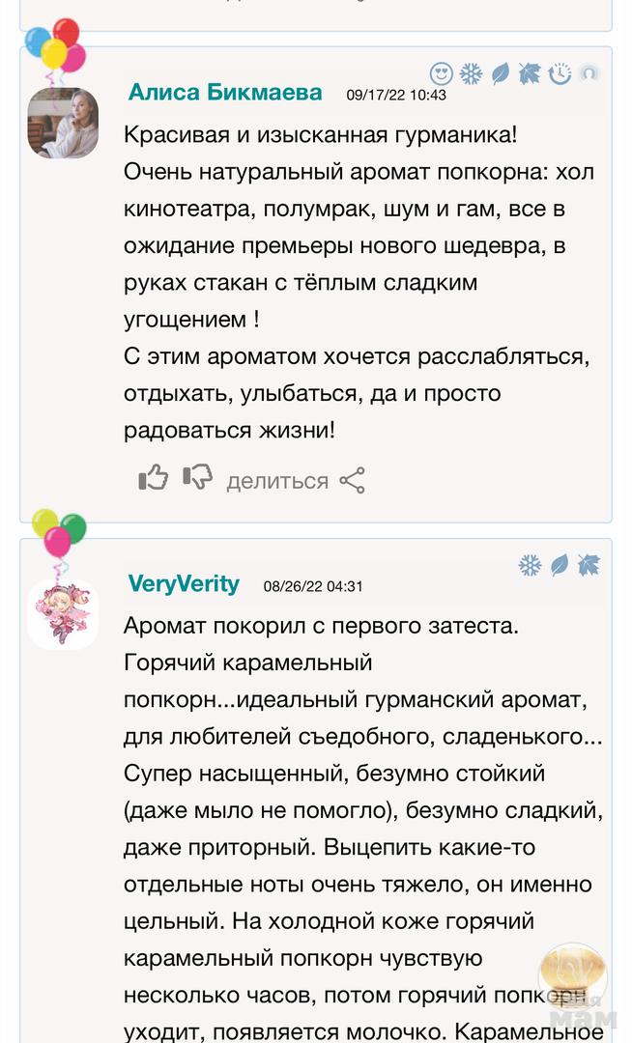Screen dimensions: 632x1043
Task: Click Алиса Бикмаева's avatar photo
Action: 63,123
